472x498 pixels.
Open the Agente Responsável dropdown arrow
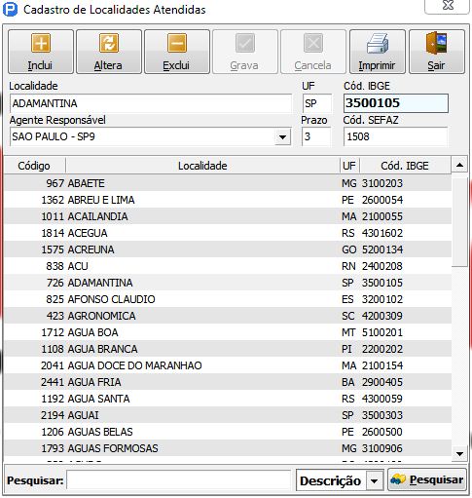click(282, 136)
